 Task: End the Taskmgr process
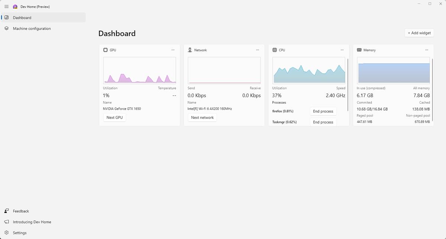[x=323, y=122]
